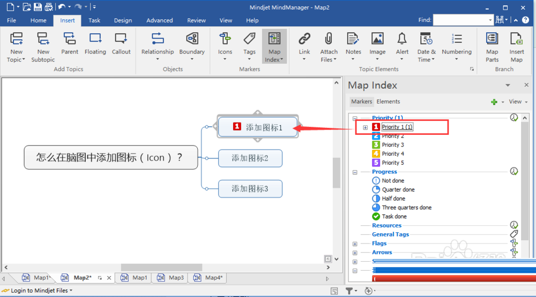Open the Map Parts pane
The height and width of the screenshot is (297, 536).
click(492, 47)
